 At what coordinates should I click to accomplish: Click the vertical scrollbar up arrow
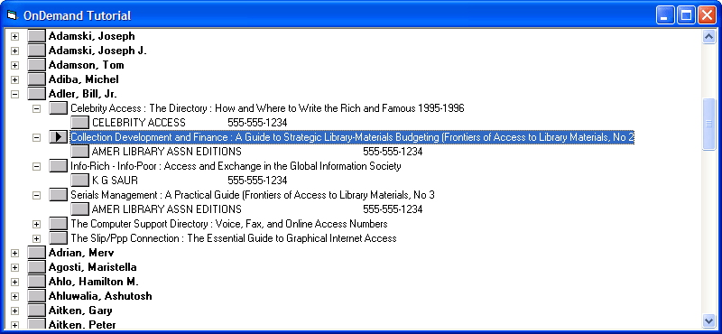click(x=708, y=36)
